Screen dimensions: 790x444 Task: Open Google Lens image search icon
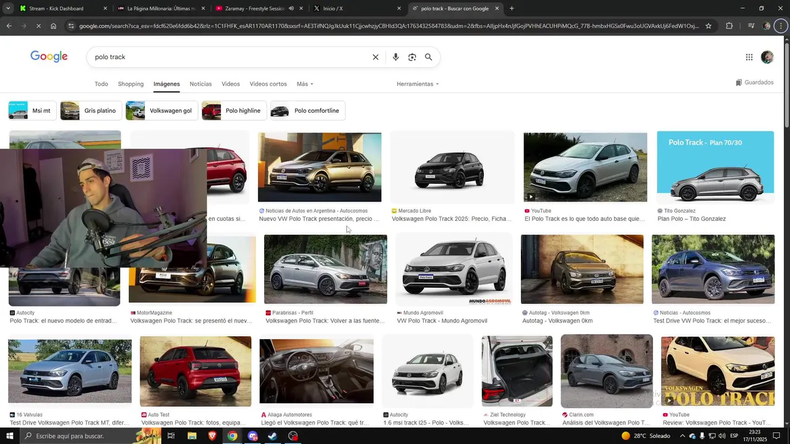[x=412, y=57]
